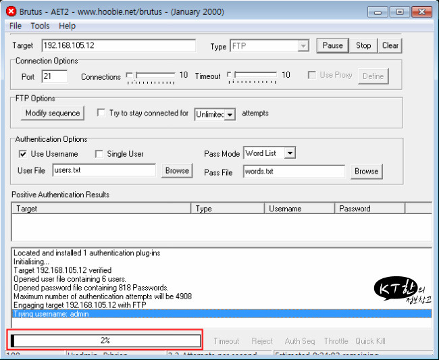Click the User File users.txt field
The image size is (439, 360).
[104, 170]
